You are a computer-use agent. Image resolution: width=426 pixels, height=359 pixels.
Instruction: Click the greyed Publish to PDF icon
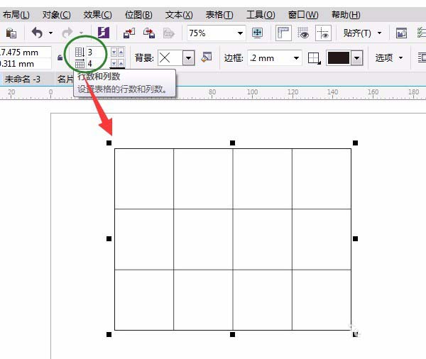(x=168, y=33)
